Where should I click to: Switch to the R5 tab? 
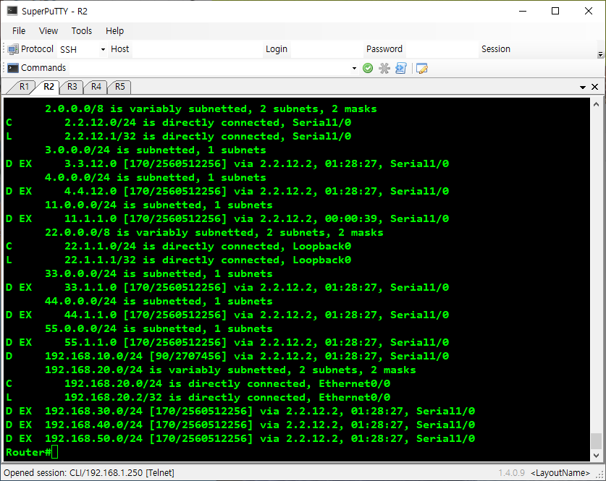pos(120,87)
